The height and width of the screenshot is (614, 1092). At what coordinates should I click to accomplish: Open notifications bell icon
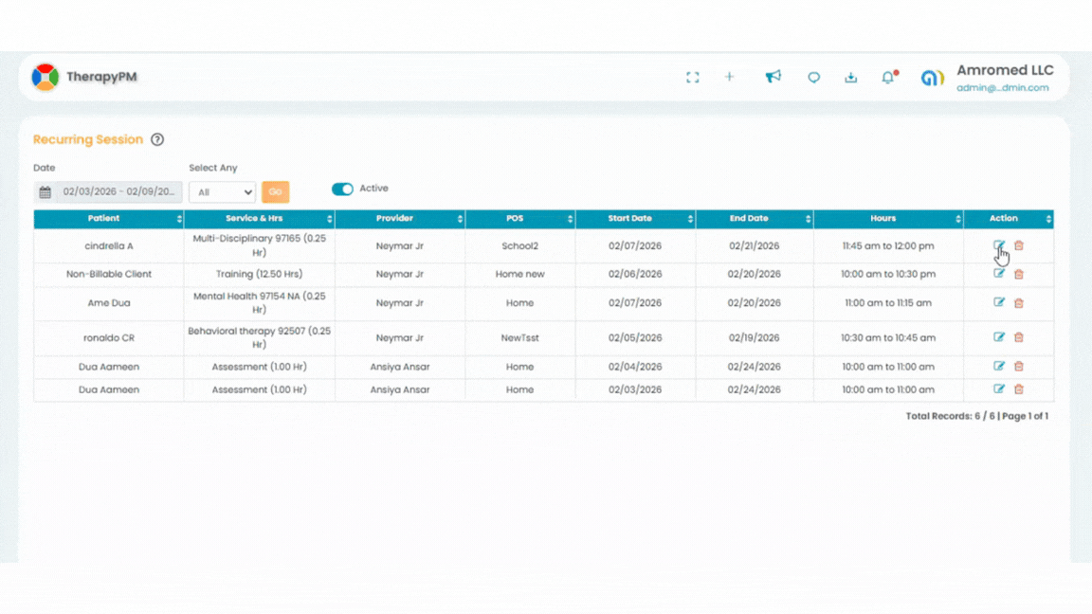coord(888,78)
